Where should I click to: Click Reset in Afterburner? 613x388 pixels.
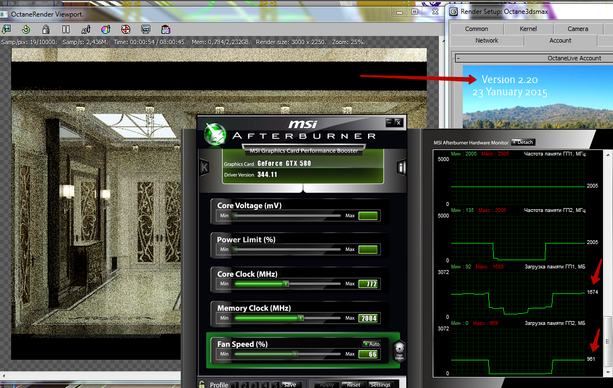pos(354,385)
